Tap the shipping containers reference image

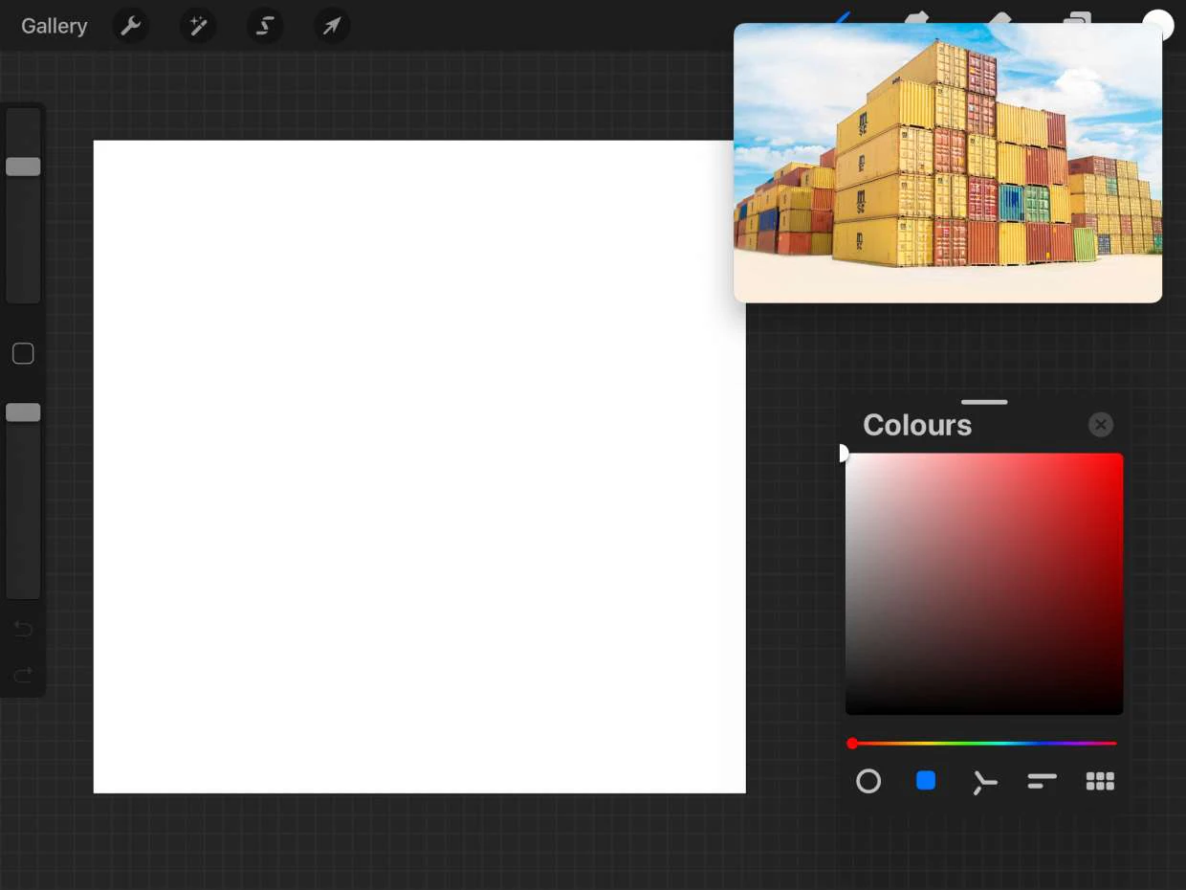948,163
